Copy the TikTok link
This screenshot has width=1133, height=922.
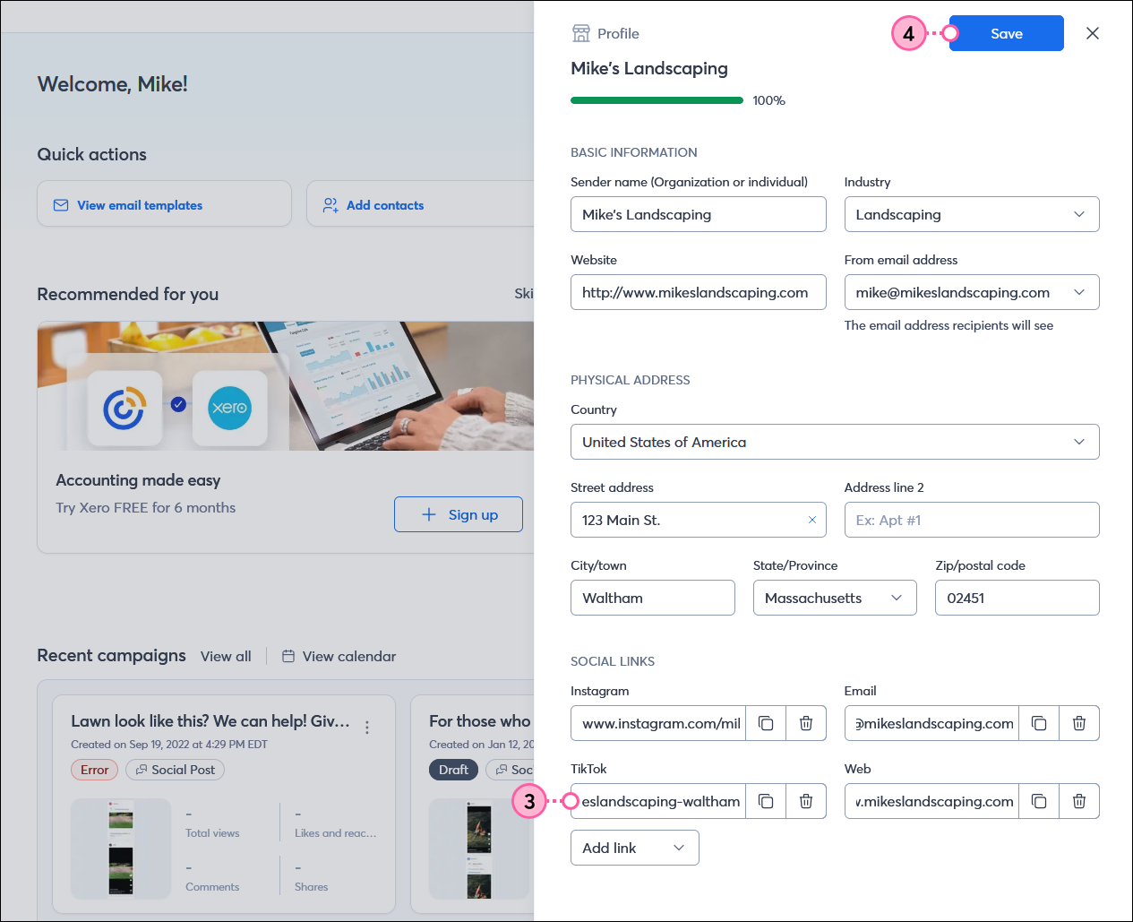coord(766,801)
